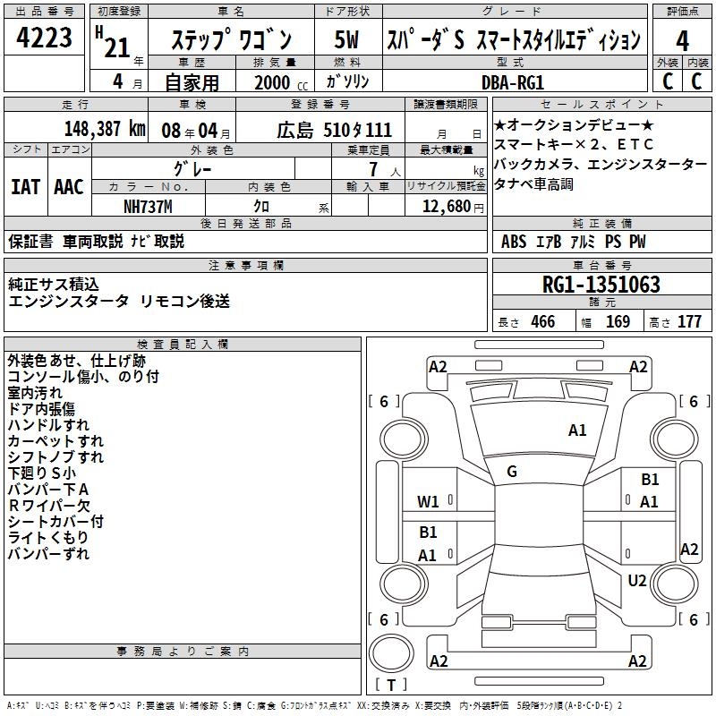Select the color number NH737M
716x716 pixels.
tap(148, 207)
